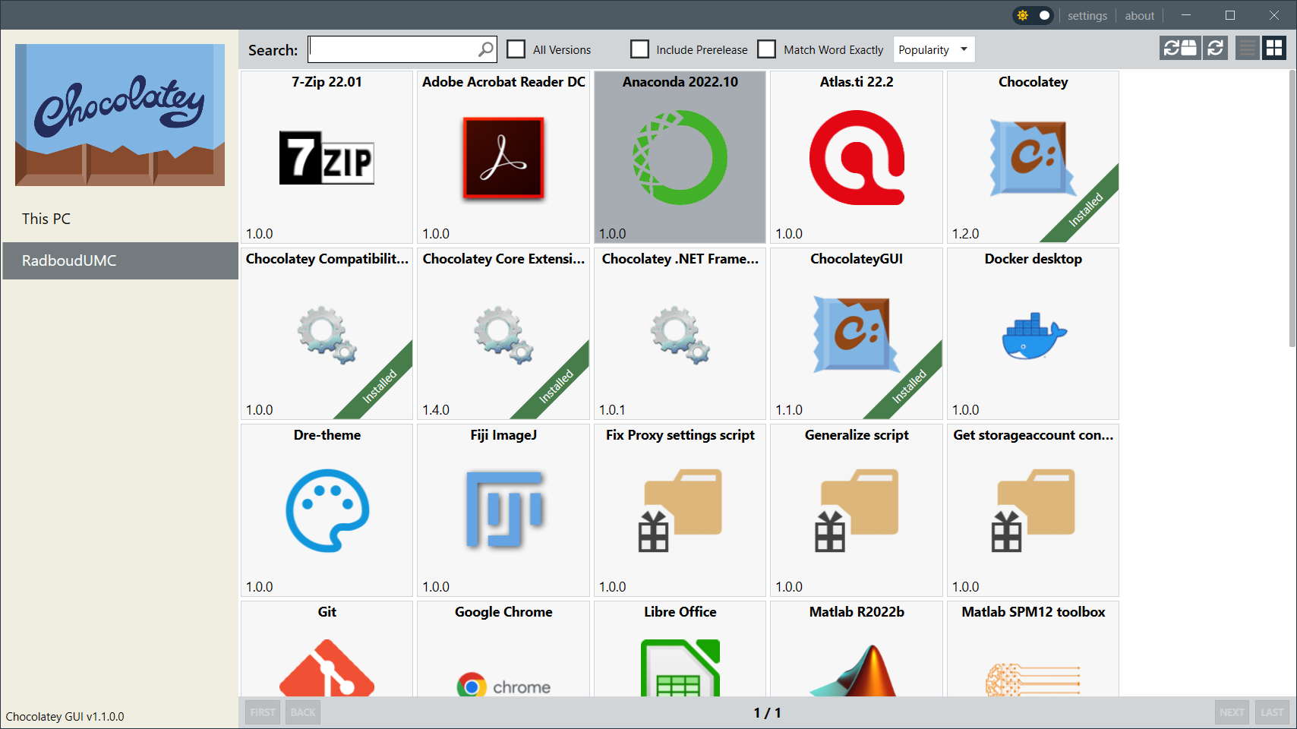This screenshot has width=1297, height=729.
Task: Click the Chocolatey GUI v1.1.0.0 version label
Action: [x=65, y=716]
